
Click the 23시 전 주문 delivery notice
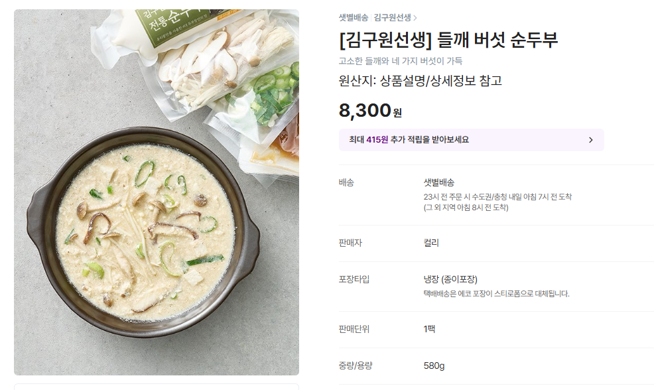(497, 197)
